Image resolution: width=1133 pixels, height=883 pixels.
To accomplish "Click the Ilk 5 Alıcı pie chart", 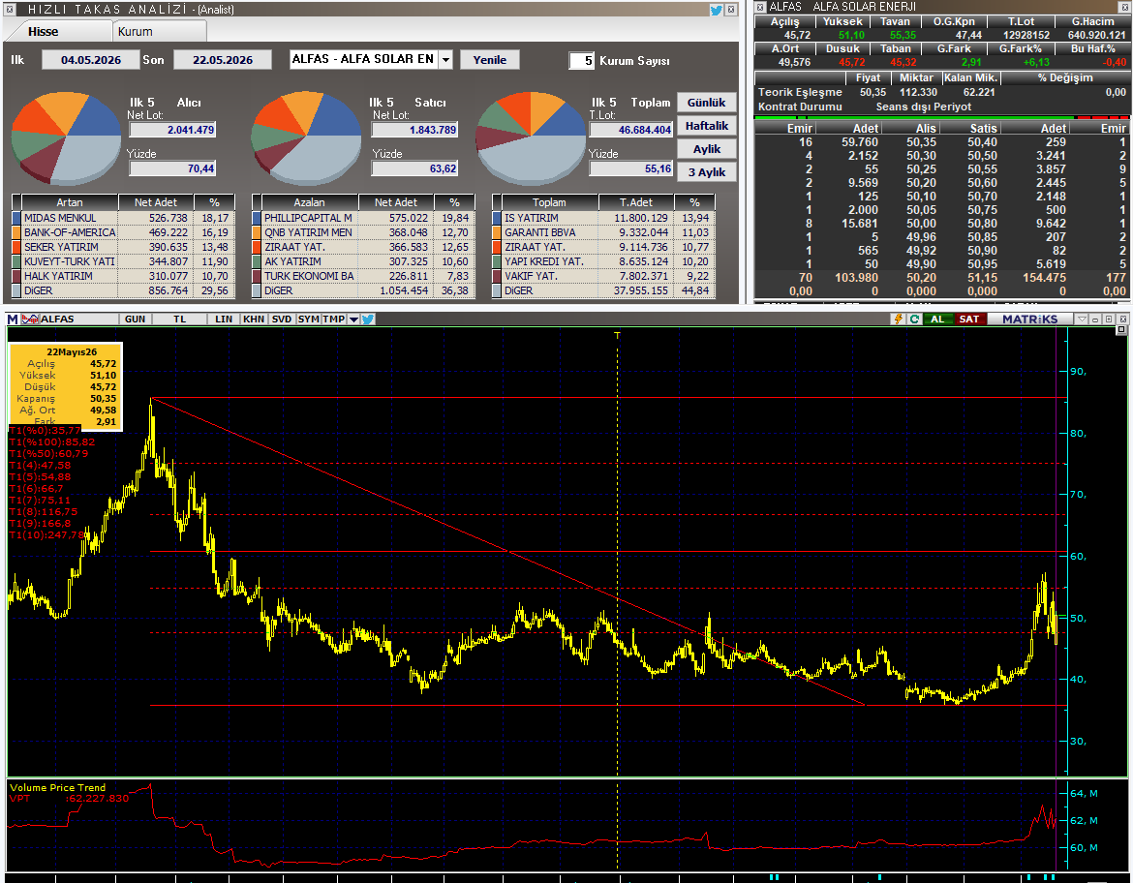I will tap(66, 137).
